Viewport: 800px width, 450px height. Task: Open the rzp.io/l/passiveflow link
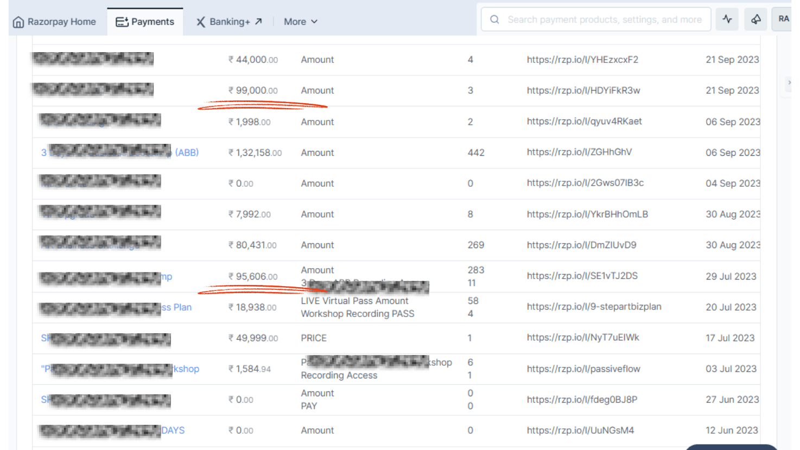point(583,369)
